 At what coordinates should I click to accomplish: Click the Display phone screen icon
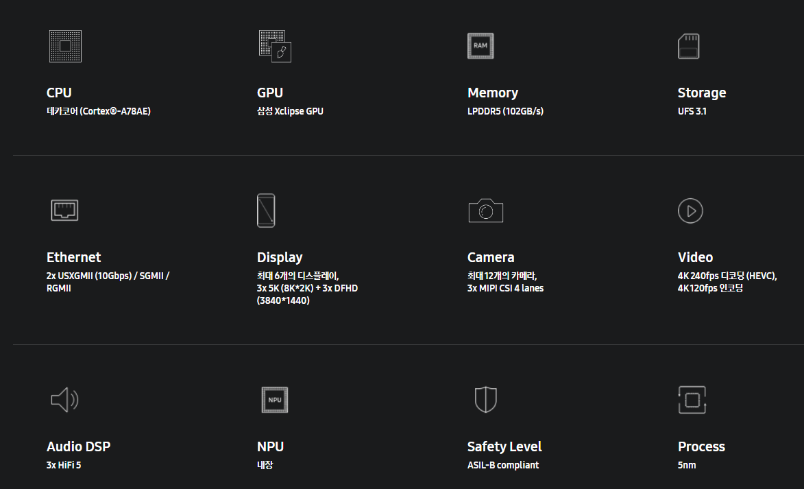pos(266,211)
